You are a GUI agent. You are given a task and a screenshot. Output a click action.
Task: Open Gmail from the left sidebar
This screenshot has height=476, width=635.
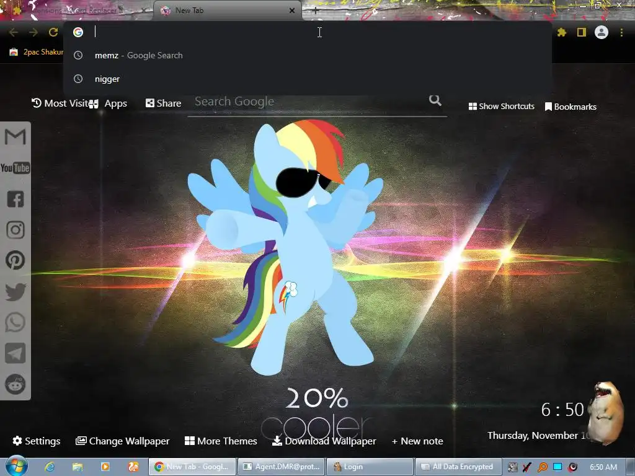point(16,136)
